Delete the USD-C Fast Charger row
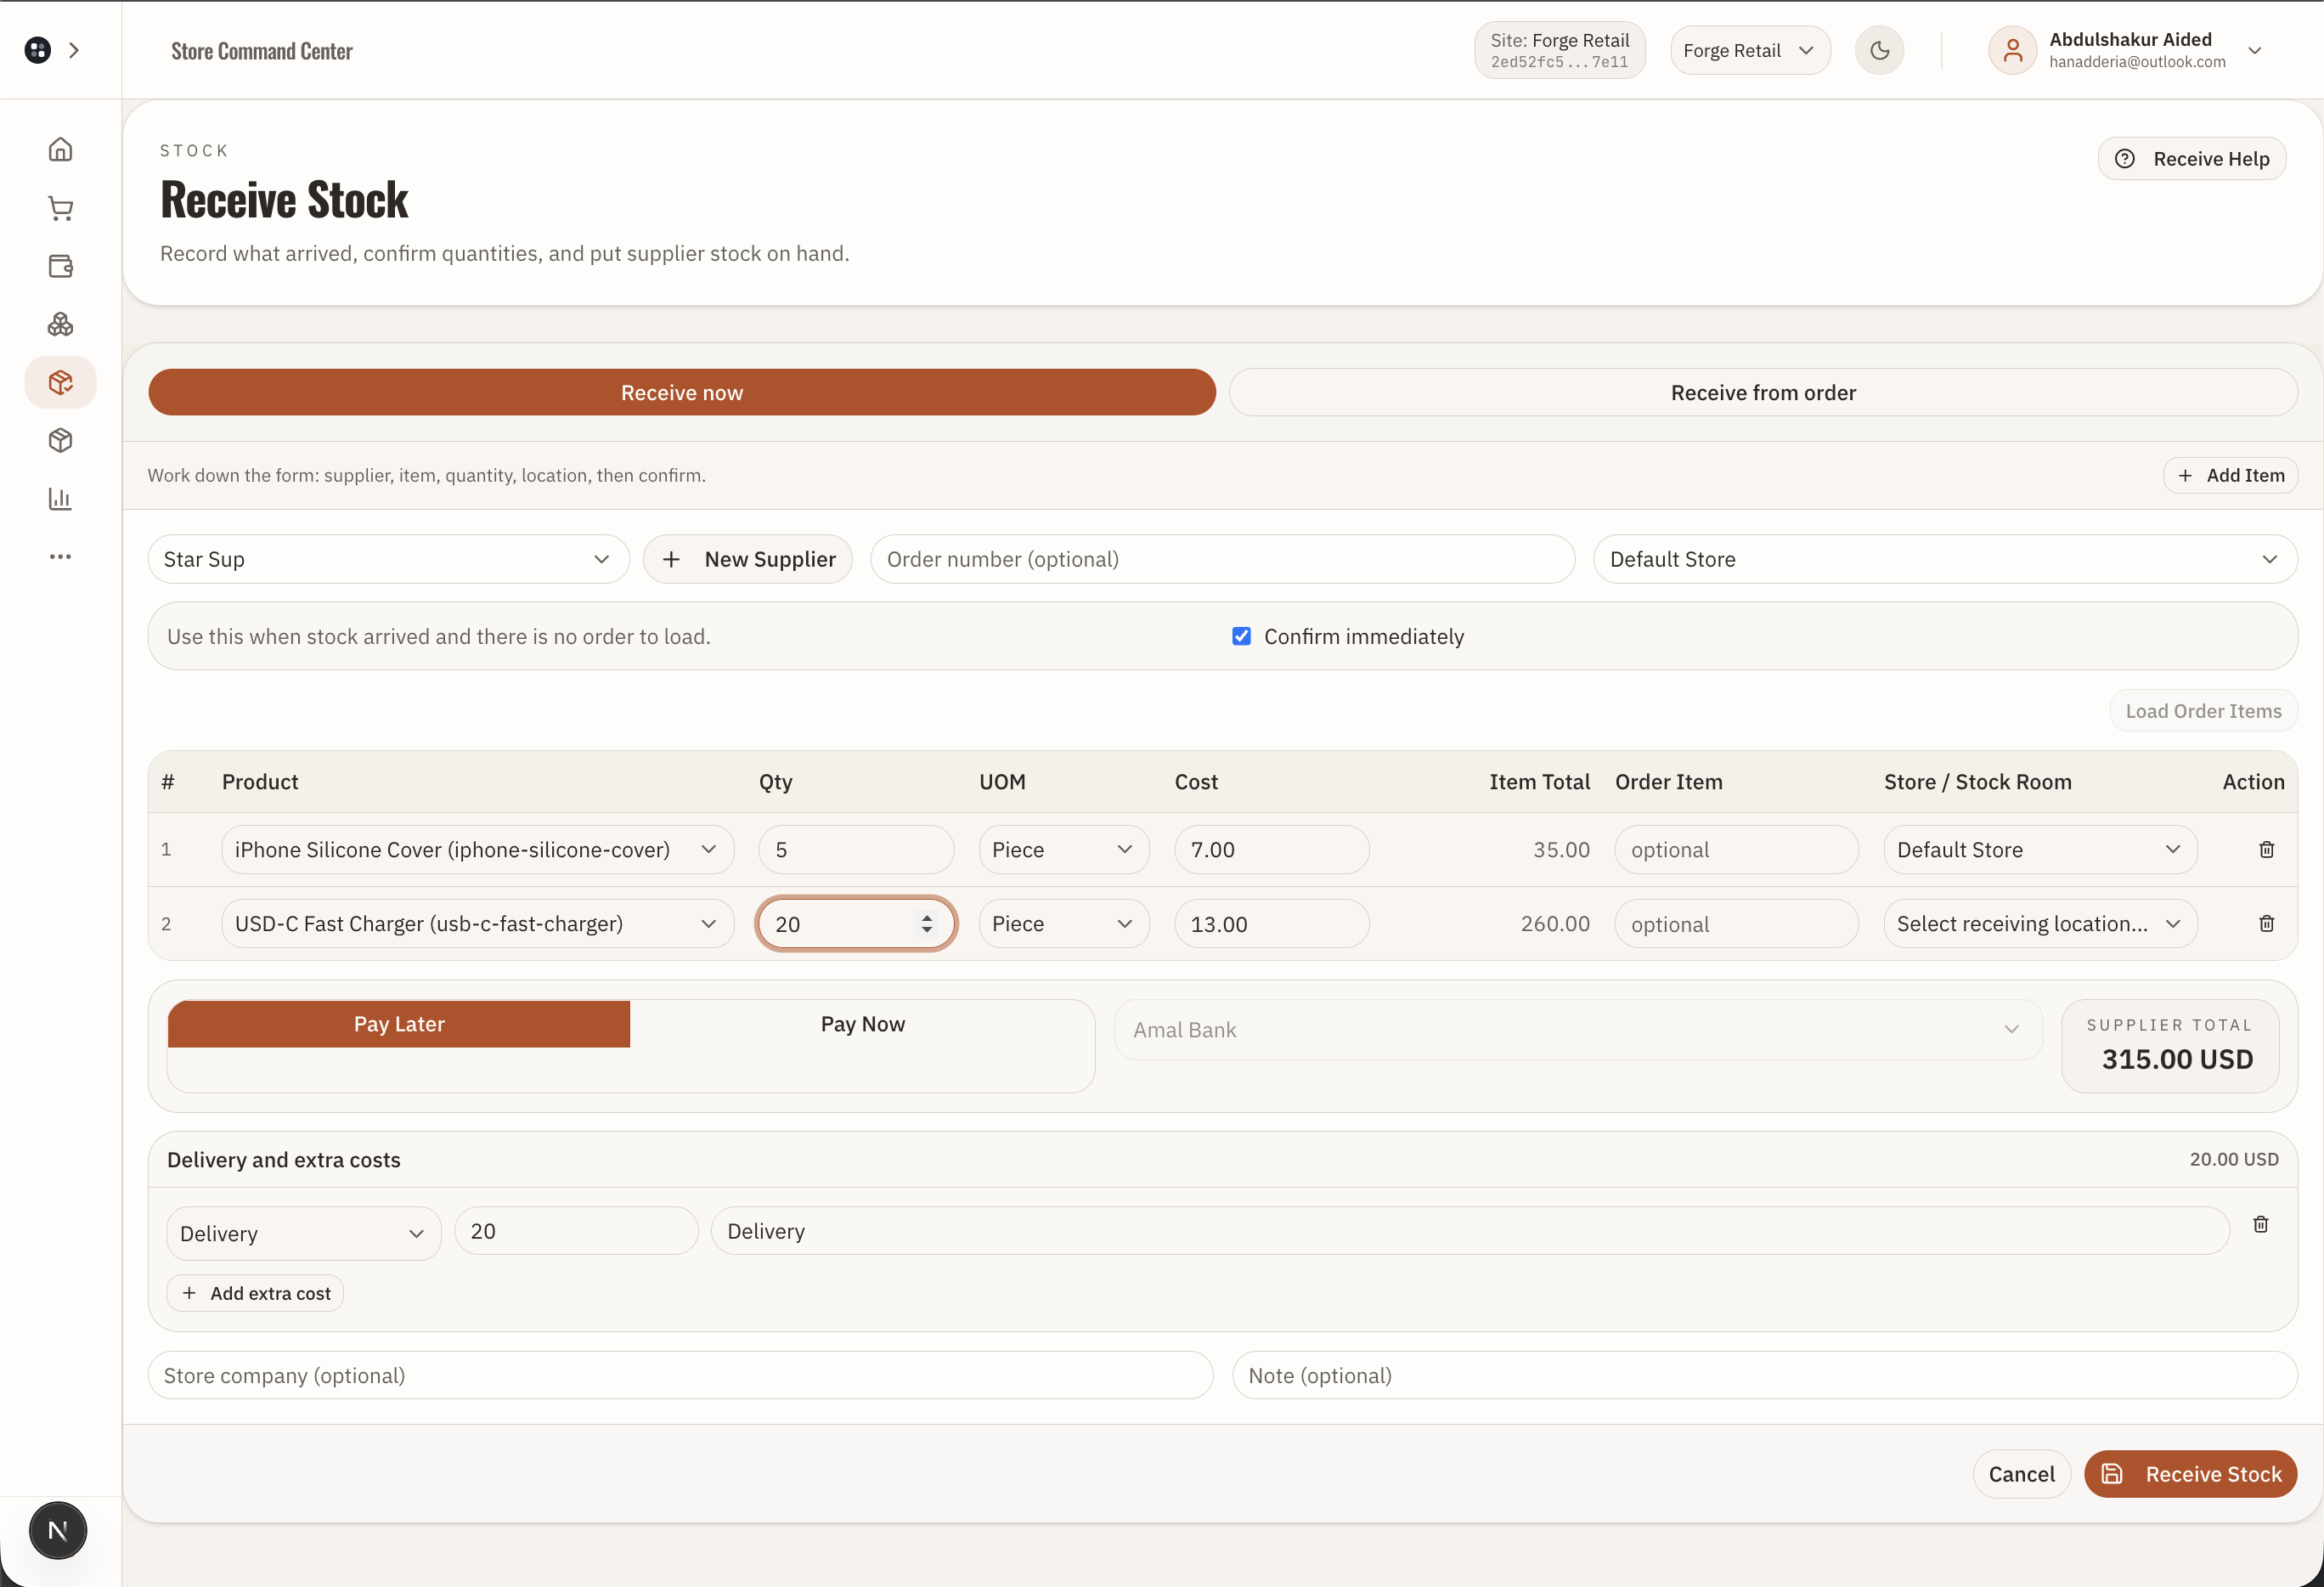The image size is (2324, 1587). (x=2266, y=923)
